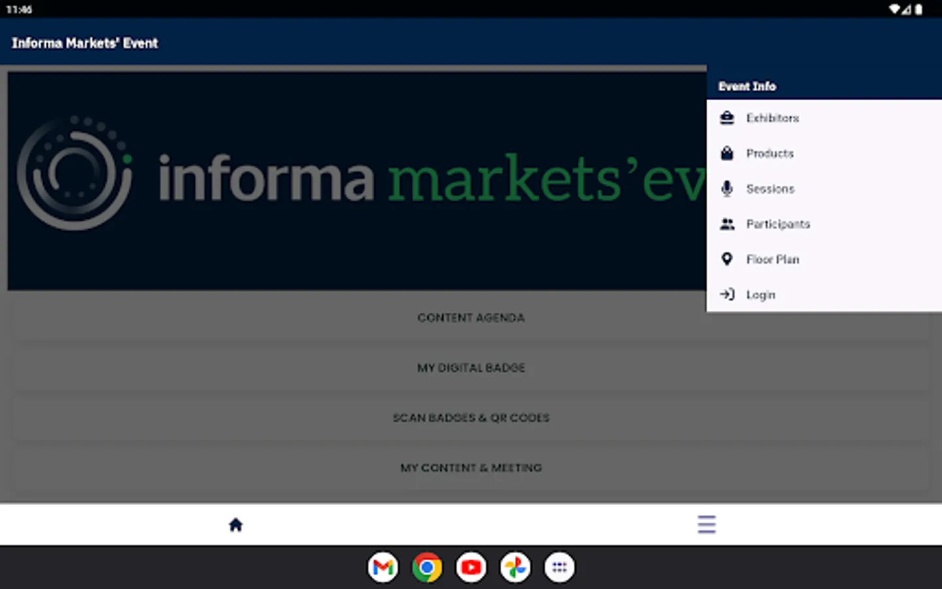Check the Wi-Fi status icon
Image resolution: width=942 pixels, height=589 pixels.
coord(894,9)
